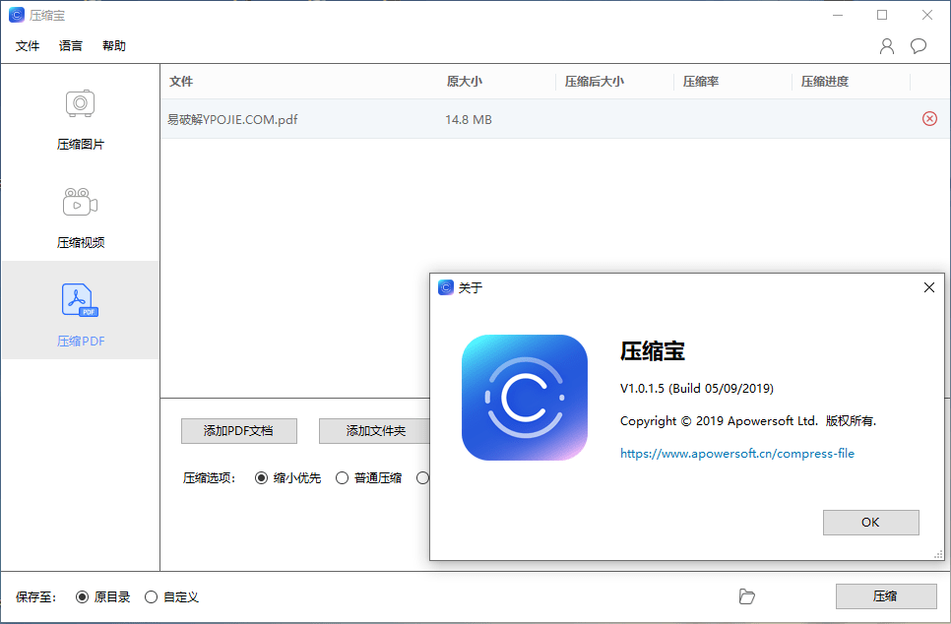Minimize the 压缩宝 main window
The height and width of the screenshot is (624, 951).
(838, 15)
